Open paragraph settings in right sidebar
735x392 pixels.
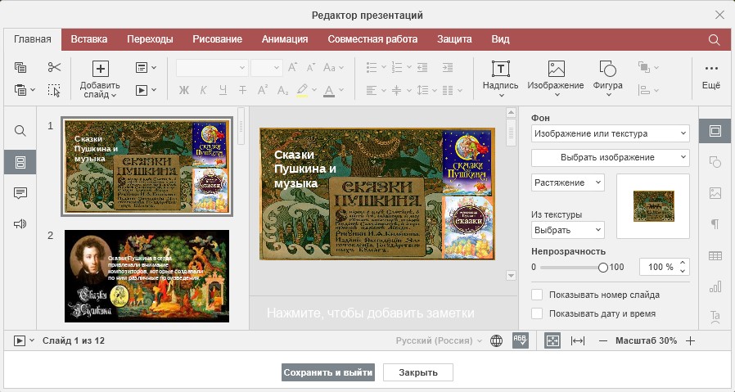[x=715, y=224]
